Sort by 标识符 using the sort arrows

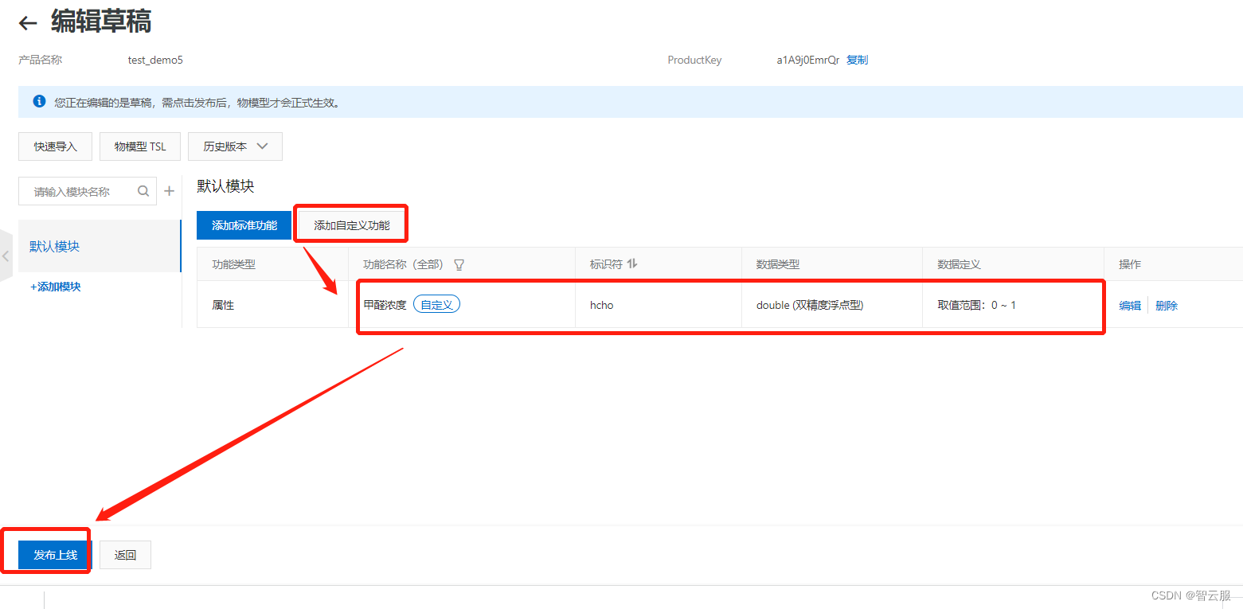coord(632,264)
